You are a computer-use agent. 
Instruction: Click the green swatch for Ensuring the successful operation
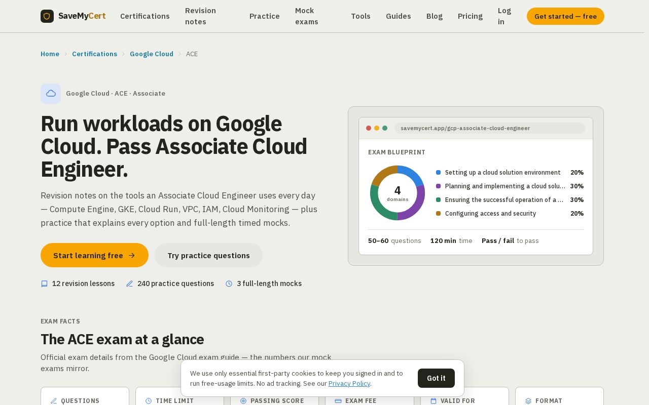(x=438, y=200)
